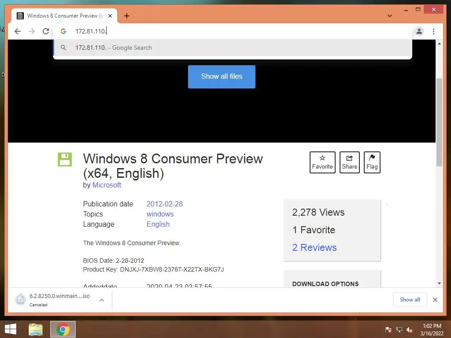Screen dimensions: 451x338
Task: Go back to the previous page
Action: (18, 31)
